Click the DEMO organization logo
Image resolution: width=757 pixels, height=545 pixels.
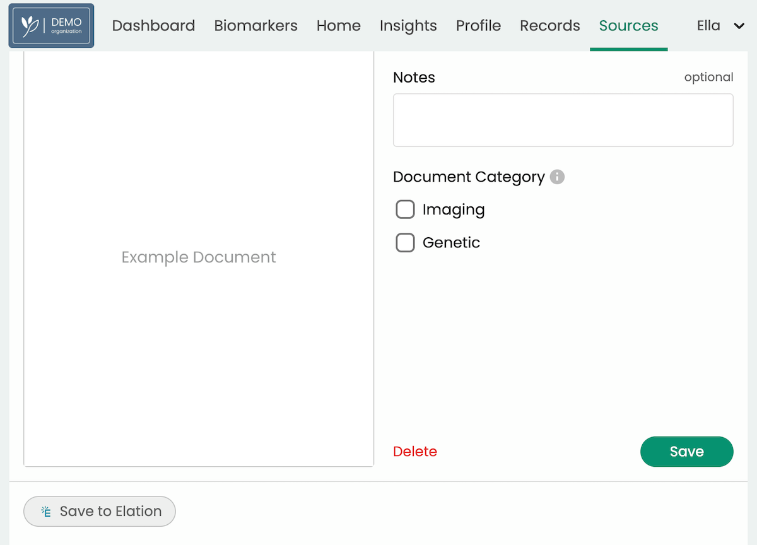pyautogui.click(x=51, y=26)
